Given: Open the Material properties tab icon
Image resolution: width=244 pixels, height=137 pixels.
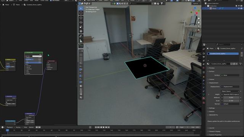Looking at the screenshot, I should tap(204, 98).
